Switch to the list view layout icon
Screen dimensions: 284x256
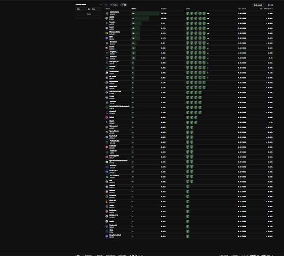pyautogui.click(x=272, y=5)
